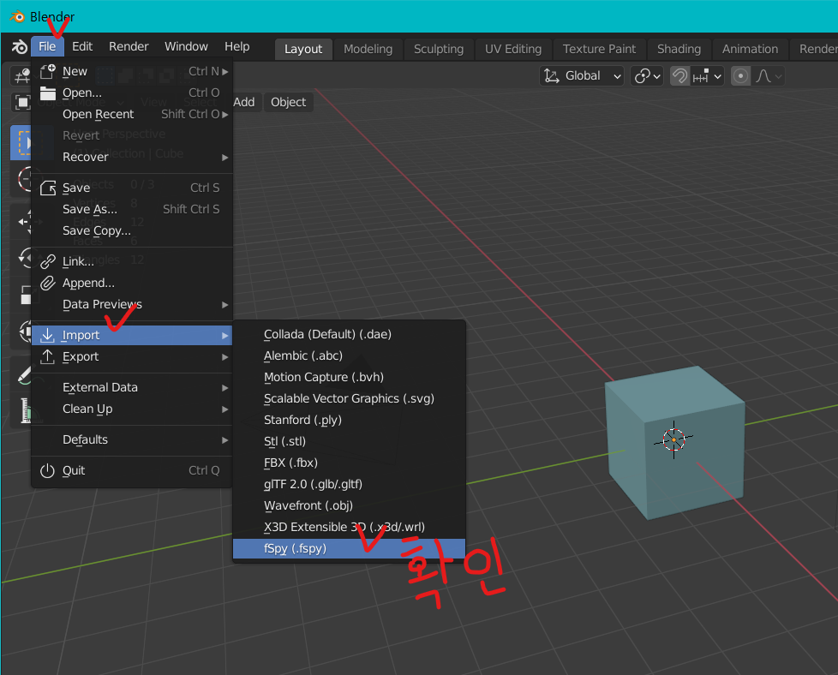Select Revert in File menu
Screen dimensions: 838x675
(x=132, y=135)
